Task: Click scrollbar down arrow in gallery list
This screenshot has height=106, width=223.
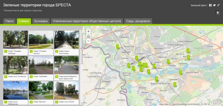Action: pyautogui.click(x=81, y=103)
